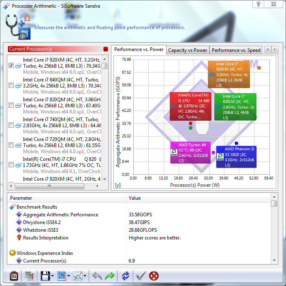Image resolution: width=286 pixels, height=286 pixels.
Task: Open the save icon dropdown arrow
Action: (x=53, y=276)
